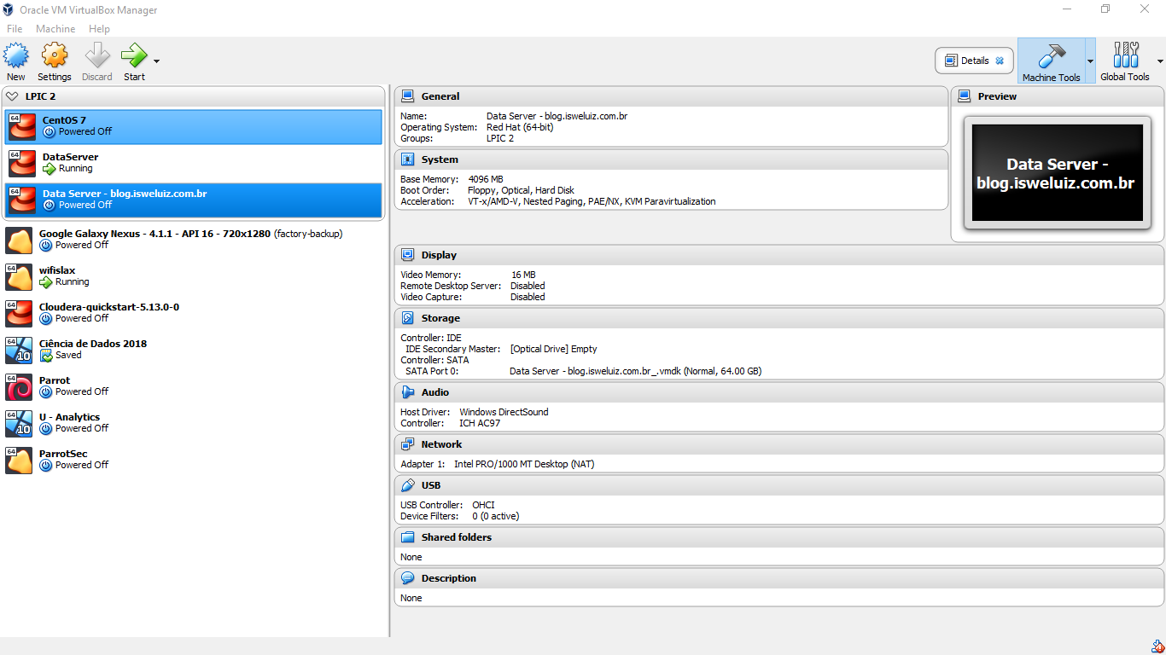Click the Preview header label
The width and height of the screenshot is (1166, 655).
tap(997, 96)
